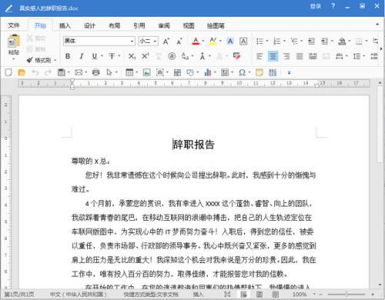Click the help question mark button
The width and height of the screenshot is (385, 300).
tap(333, 6)
